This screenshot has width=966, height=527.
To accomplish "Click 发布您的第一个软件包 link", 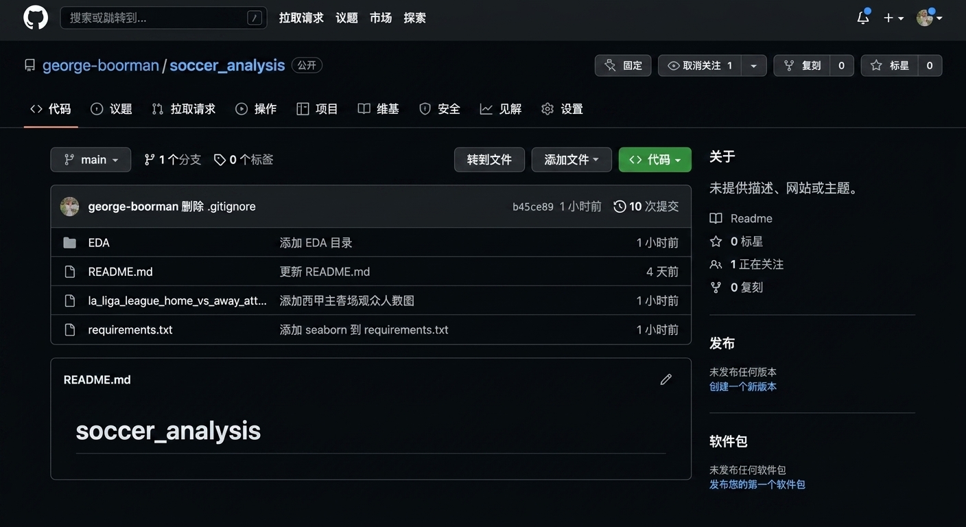I will point(757,484).
